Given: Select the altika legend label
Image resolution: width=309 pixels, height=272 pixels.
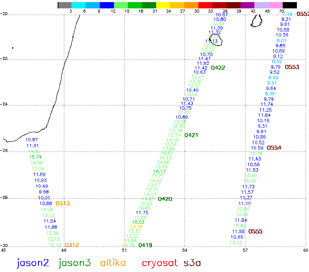Looking at the screenshot, I should tap(113, 263).
